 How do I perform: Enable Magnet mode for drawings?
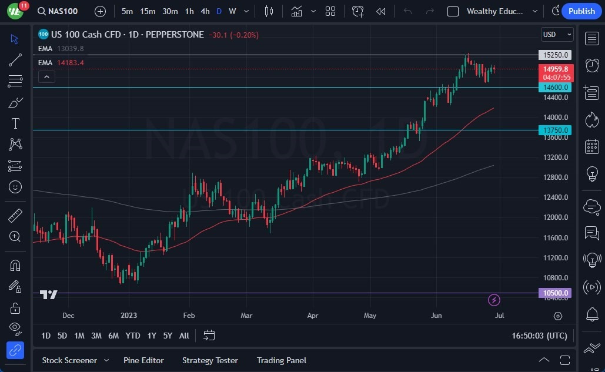15,265
